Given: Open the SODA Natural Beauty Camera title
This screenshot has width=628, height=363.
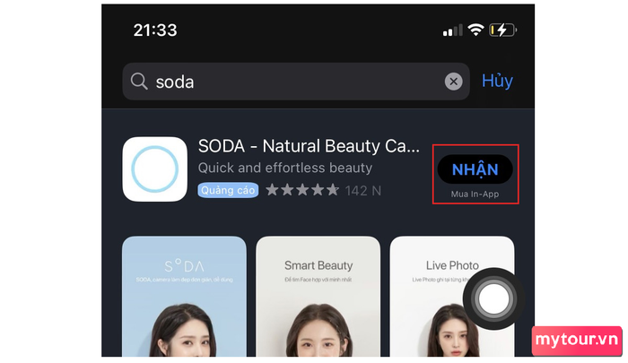Looking at the screenshot, I should [x=309, y=146].
